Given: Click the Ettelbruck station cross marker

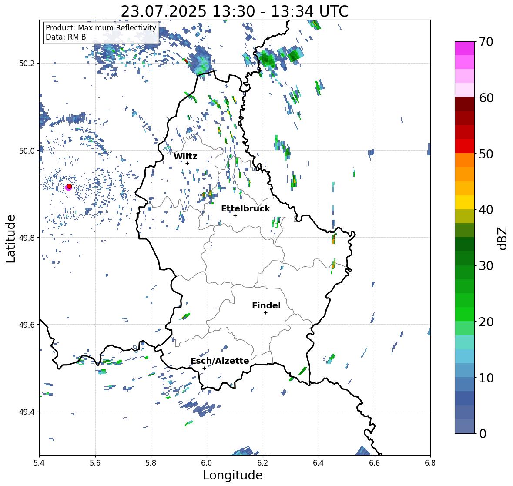Looking at the screenshot, I should [235, 215].
